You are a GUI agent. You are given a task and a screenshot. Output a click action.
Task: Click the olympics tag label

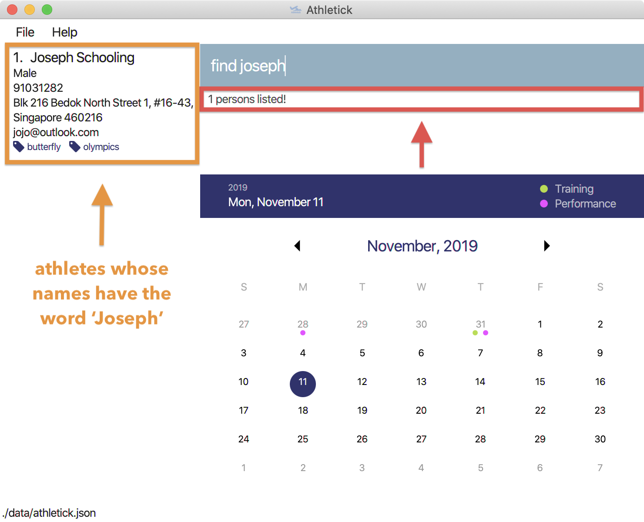[x=101, y=147]
